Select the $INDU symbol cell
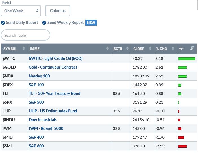Screen dimensions: 198x153 [x=14, y=120]
